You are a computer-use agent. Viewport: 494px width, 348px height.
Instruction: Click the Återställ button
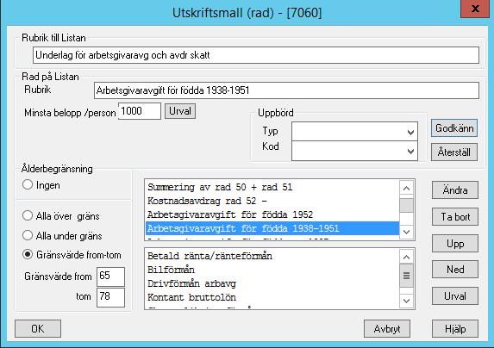454,152
